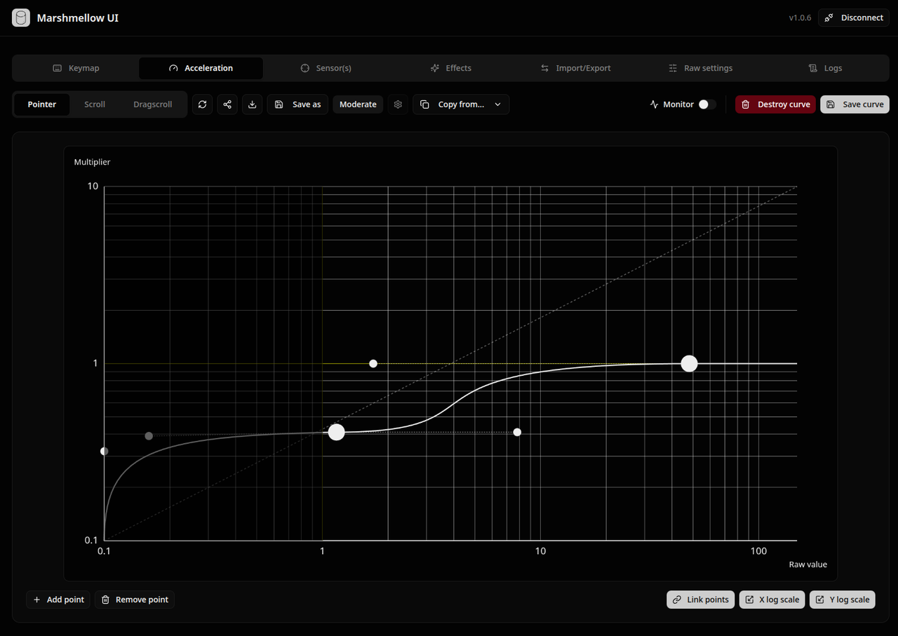Click the Save as button
The height and width of the screenshot is (636, 898).
(297, 104)
